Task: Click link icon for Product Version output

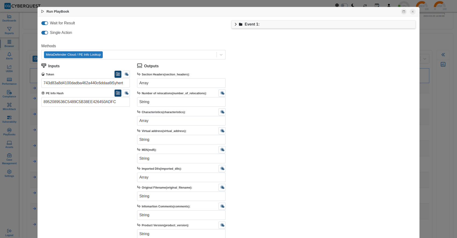Action: (222, 225)
